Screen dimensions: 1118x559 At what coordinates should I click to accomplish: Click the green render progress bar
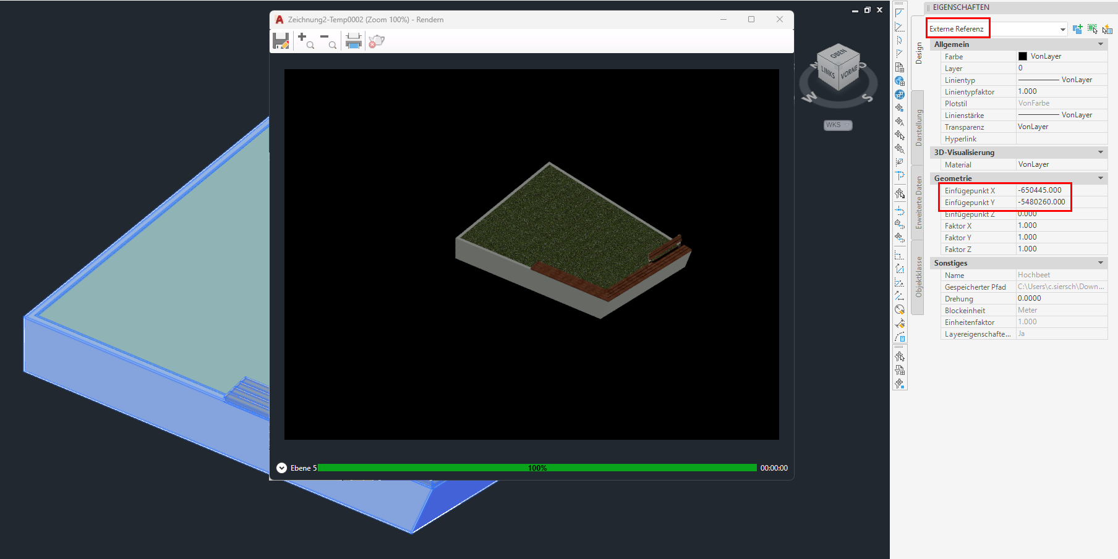pyautogui.click(x=537, y=468)
